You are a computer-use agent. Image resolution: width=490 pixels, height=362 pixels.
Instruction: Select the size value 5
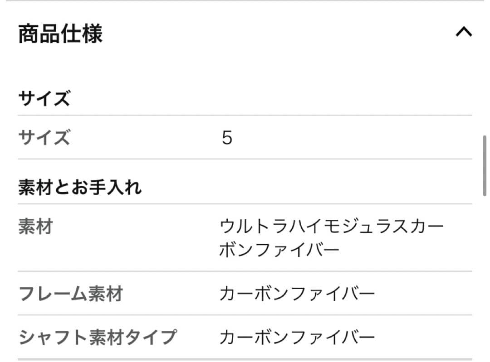(x=227, y=138)
